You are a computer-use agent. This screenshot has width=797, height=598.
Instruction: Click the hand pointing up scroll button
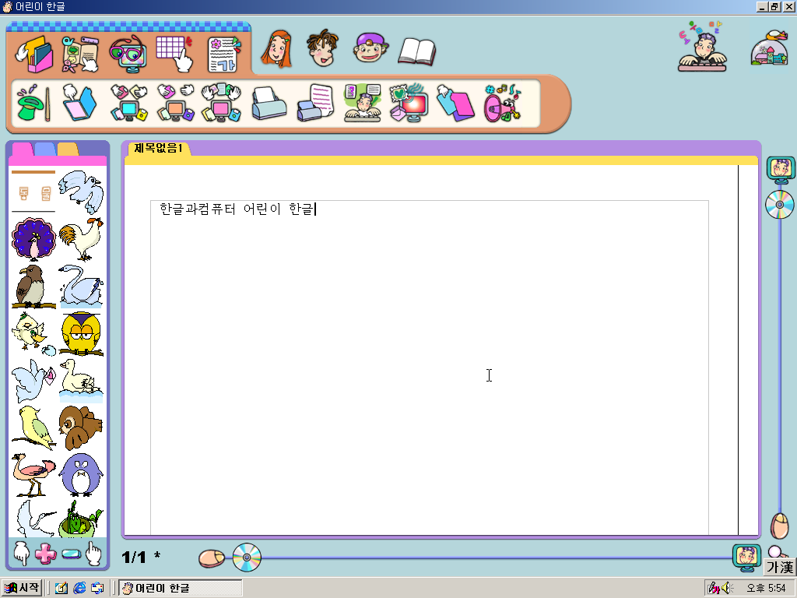(x=93, y=554)
